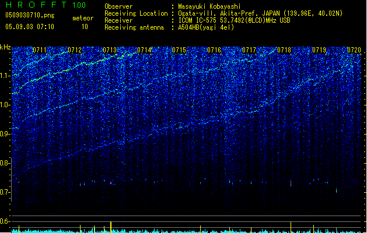Click the 0714 time label

click(x=144, y=50)
